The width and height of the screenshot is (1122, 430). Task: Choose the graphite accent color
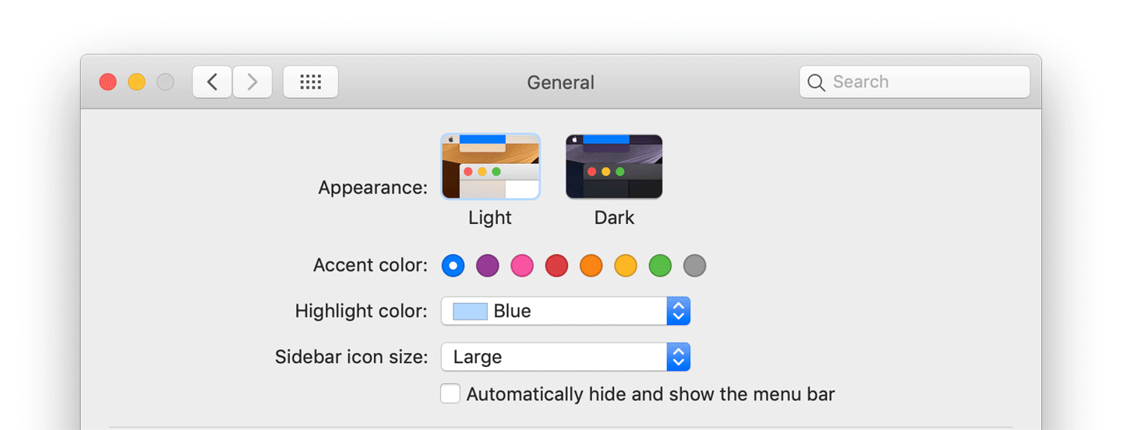coord(694,266)
